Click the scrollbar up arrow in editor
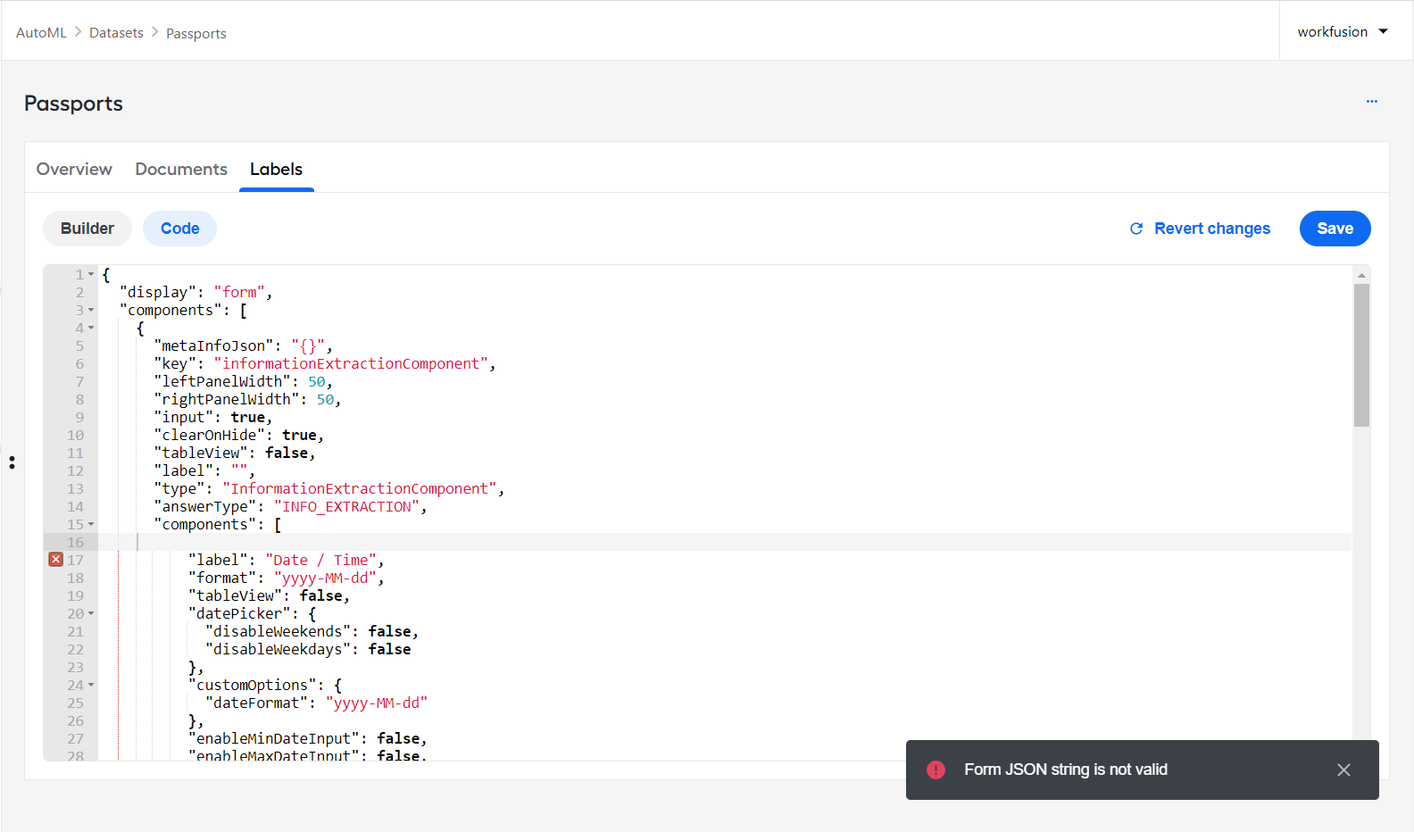The width and height of the screenshot is (1414, 832). pos(1361,275)
